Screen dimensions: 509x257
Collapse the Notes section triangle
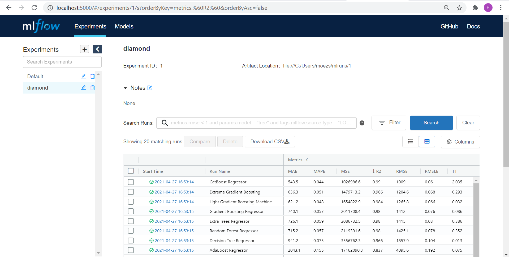click(x=125, y=88)
